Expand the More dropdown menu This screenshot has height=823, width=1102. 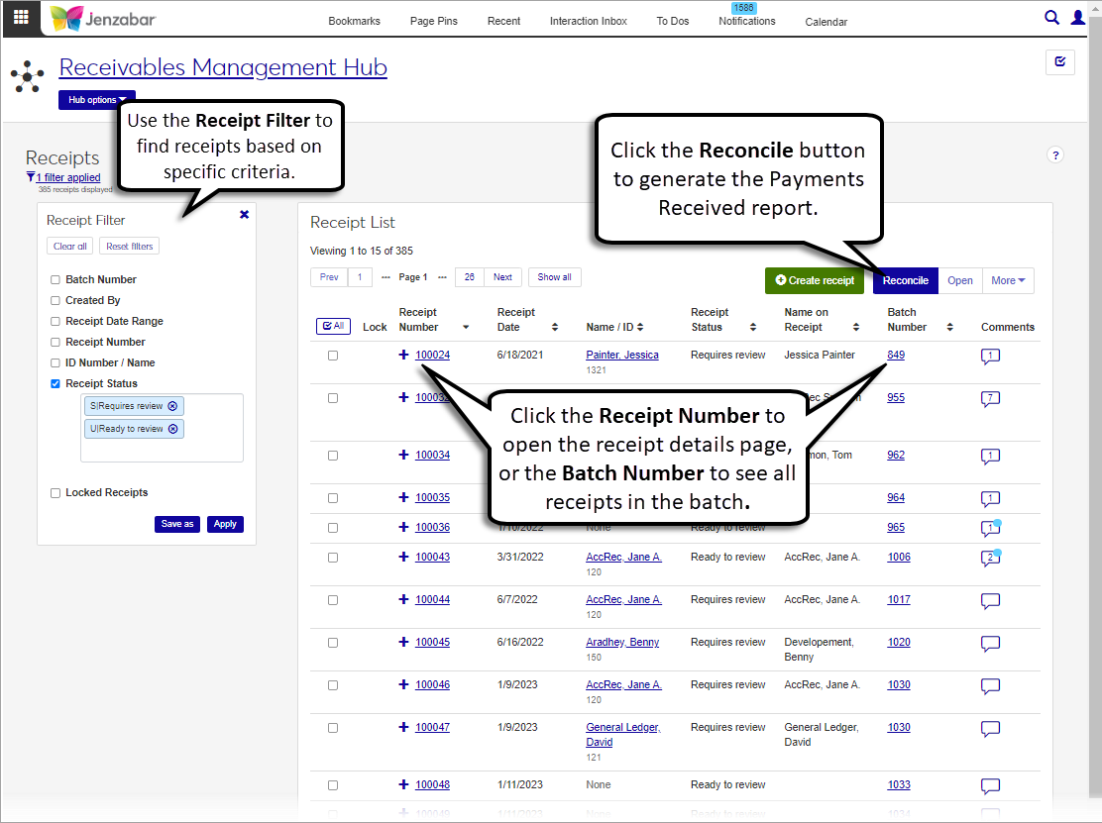(x=1008, y=280)
